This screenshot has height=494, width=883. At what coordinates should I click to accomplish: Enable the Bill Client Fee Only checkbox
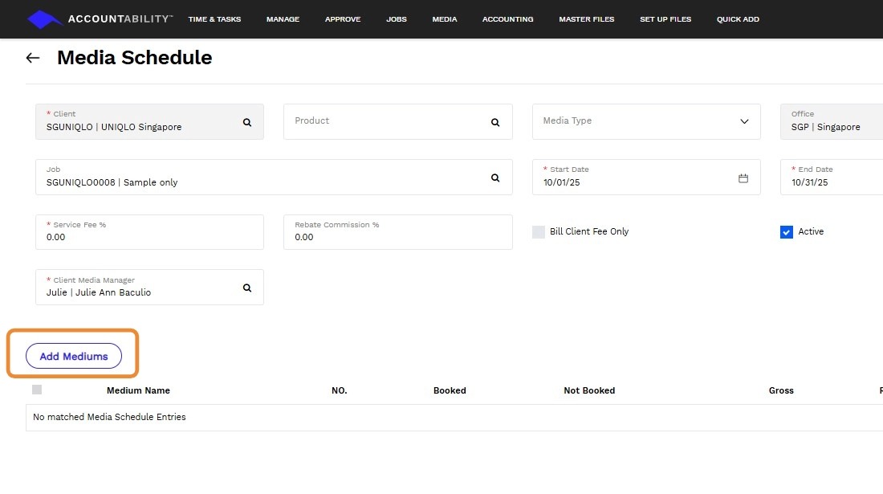539,232
